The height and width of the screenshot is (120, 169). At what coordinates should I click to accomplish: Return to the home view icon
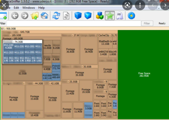pyautogui.click(x=44, y=15)
